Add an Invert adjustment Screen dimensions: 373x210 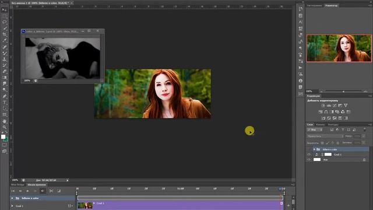(323, 118)
